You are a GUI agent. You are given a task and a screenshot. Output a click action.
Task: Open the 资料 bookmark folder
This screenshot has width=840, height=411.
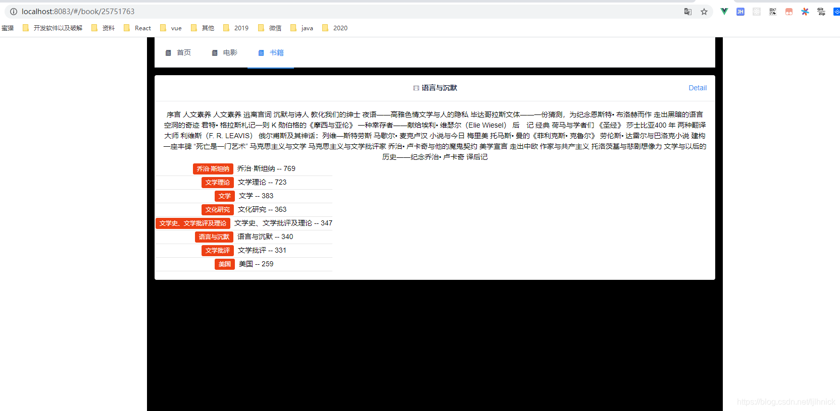(x=103, y=28)
